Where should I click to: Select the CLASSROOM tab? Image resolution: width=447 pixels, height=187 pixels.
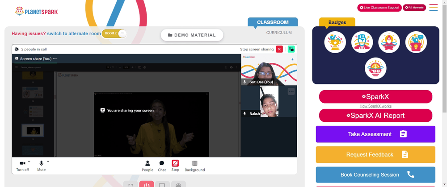click(x=273, y=22)
